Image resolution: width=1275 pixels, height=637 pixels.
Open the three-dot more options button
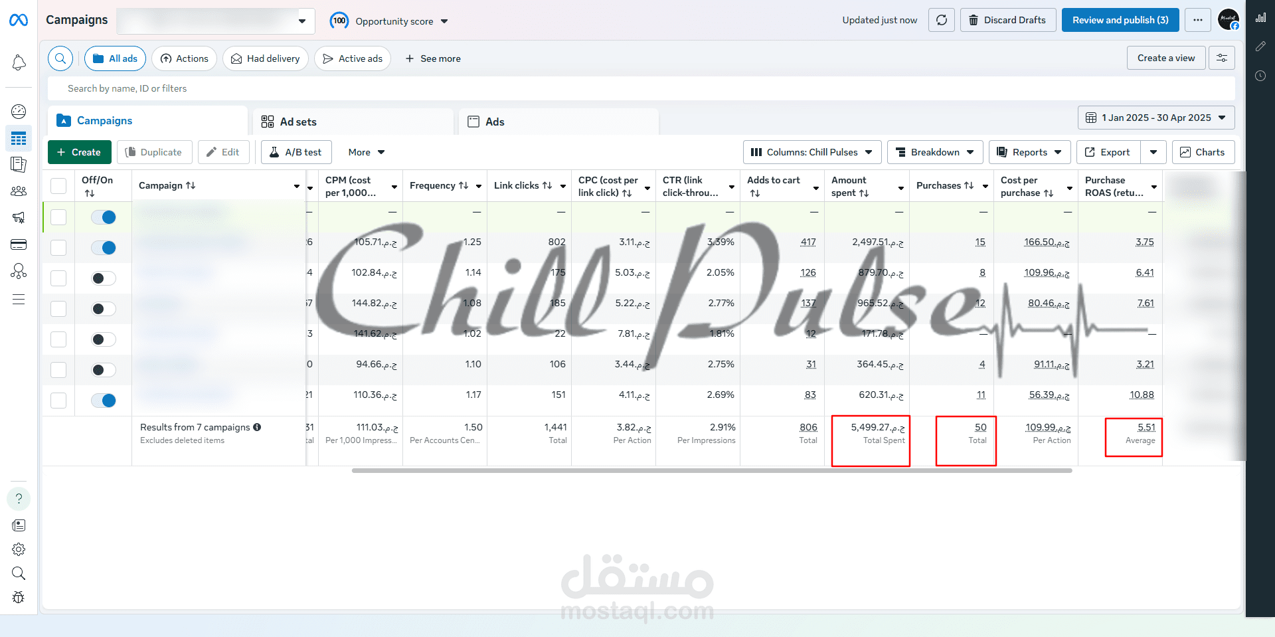pyautogui.click(x=1197, y=20)
